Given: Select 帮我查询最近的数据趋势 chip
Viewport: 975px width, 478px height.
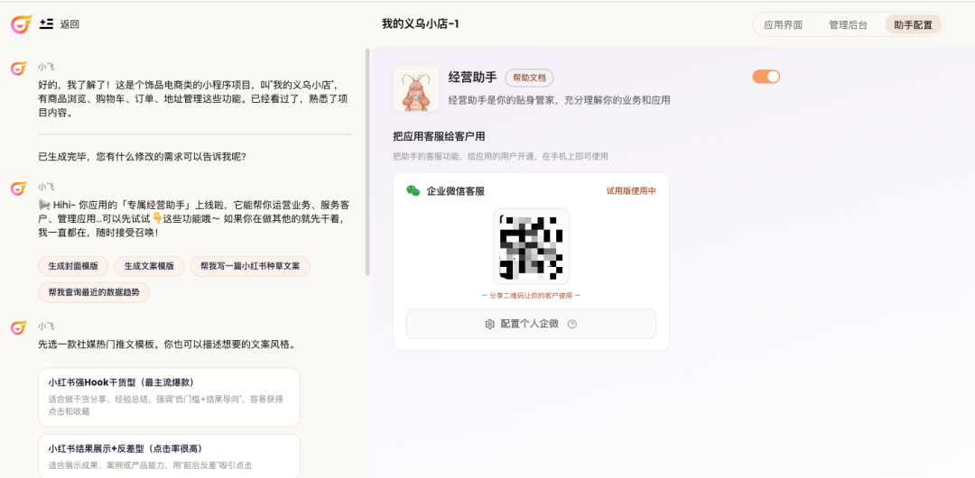Looking at the screenshot, I should [x=94, y=292].
